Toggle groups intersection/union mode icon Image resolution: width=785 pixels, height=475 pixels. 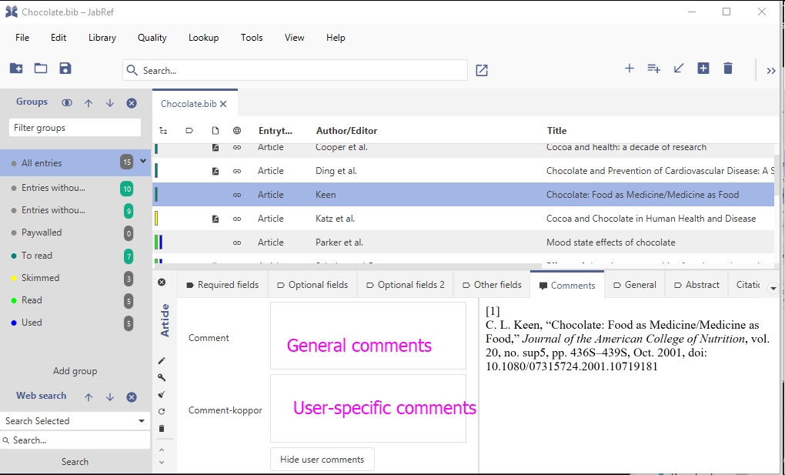[67, 102]
